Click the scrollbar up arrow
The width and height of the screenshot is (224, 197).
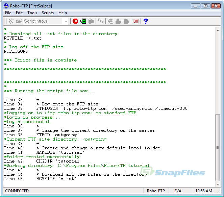pyautogui.click(x=218, y=30)
